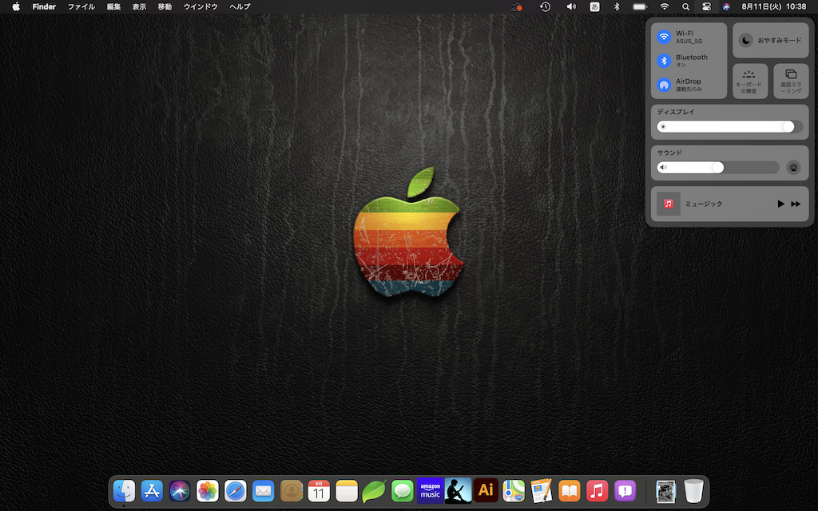Open Finder from the Dock
This screenshot has width=818, height=511.
click(124, 491)
